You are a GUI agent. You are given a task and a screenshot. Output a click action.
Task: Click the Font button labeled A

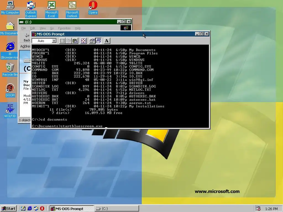click(107, 41)
